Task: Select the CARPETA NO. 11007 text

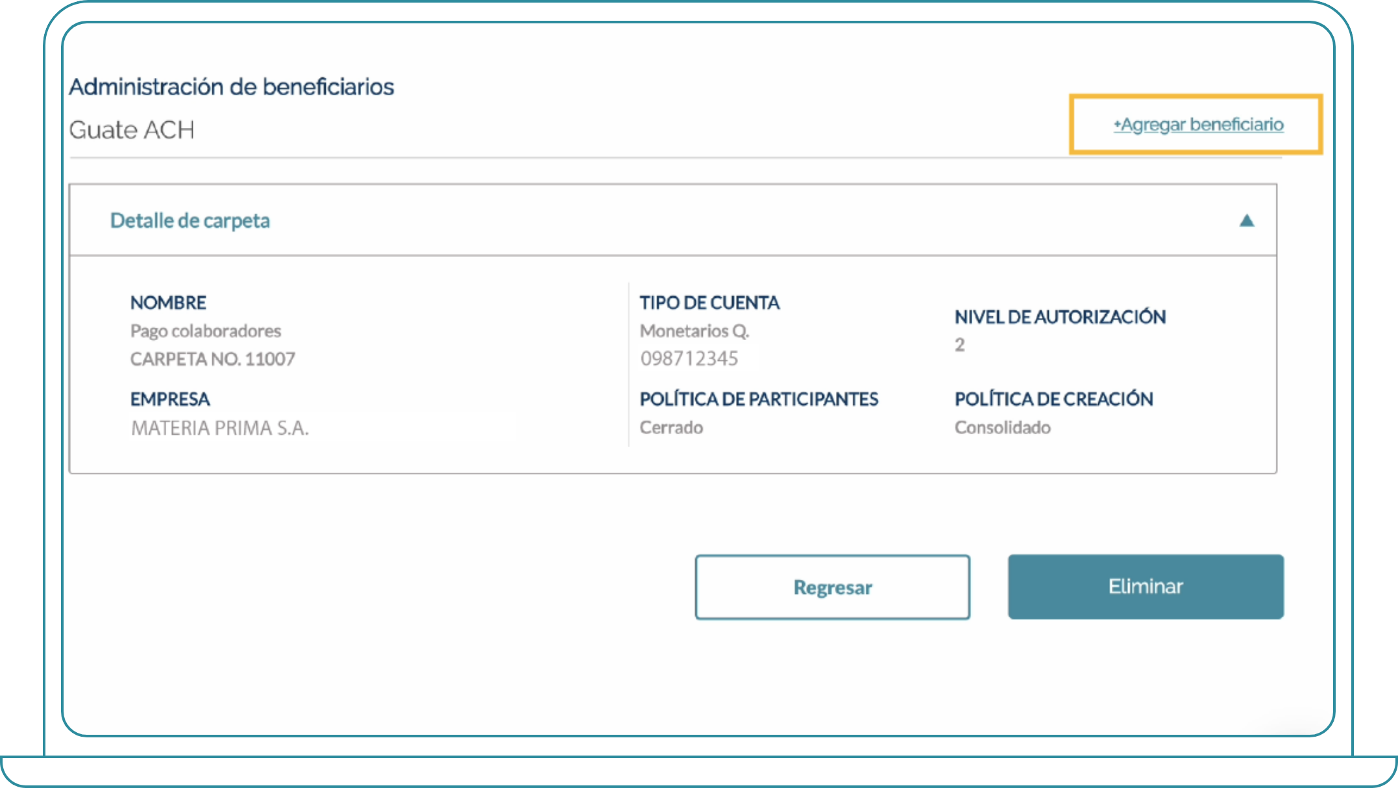Action: (213, 359)
